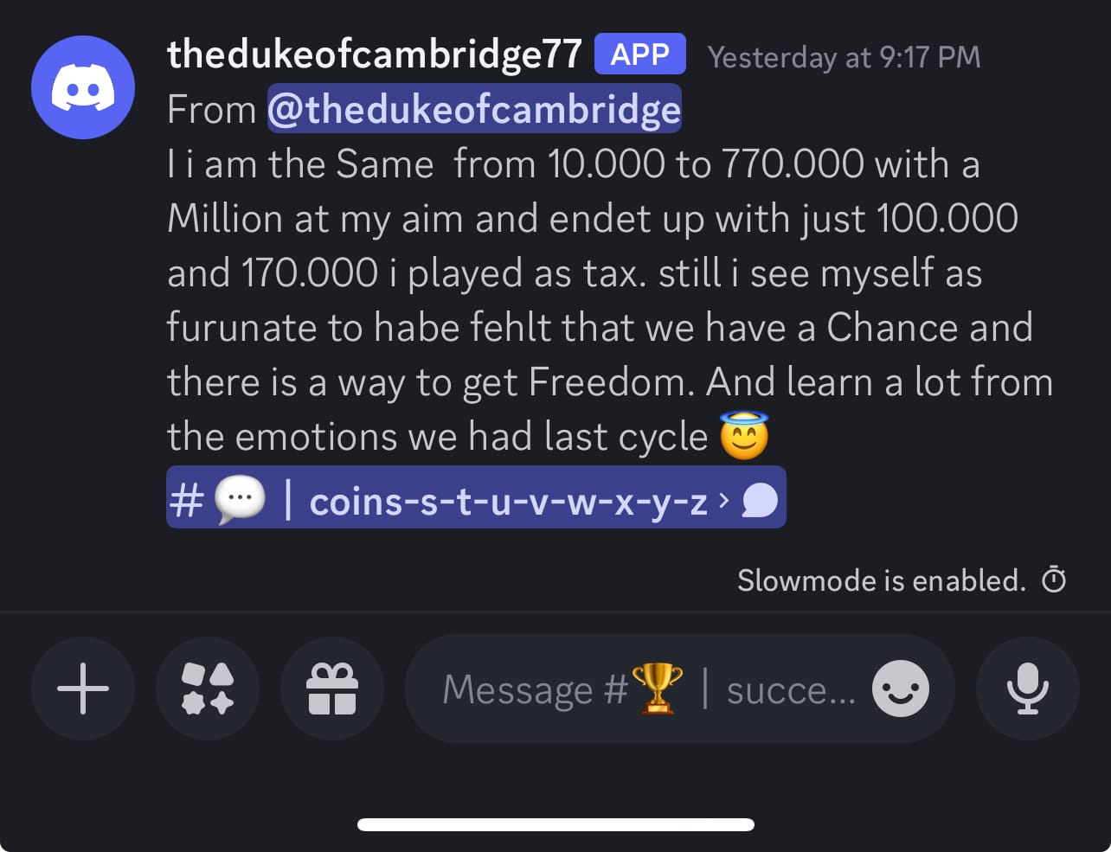The height and width of the screenshot is (852, 1111).
Task: Open the Discord logo avatar profile
Action: pos(83,87)
